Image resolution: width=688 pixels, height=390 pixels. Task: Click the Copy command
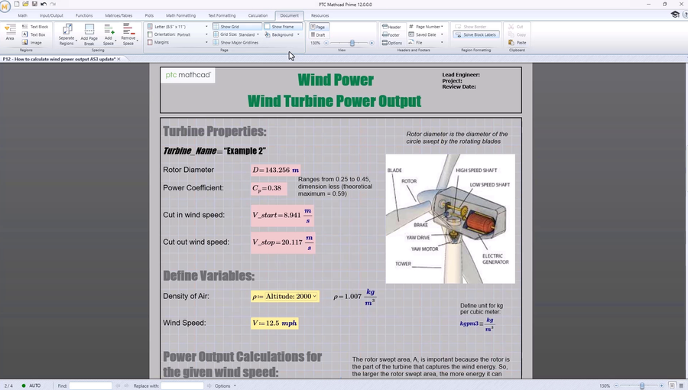[x=517, y=34]
